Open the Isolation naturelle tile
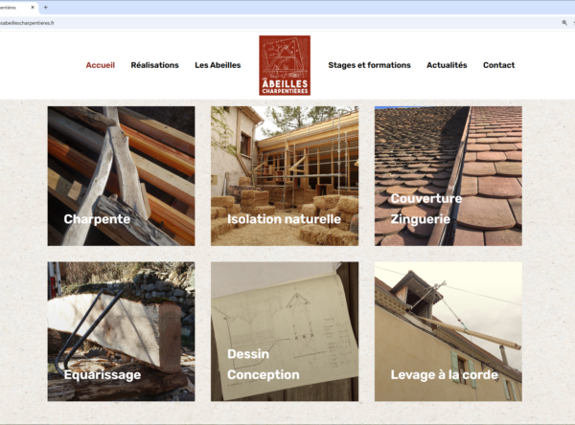Screen dimensions: 575x425 [x=285, y=176]
